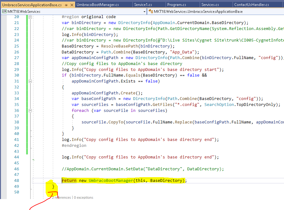Collapse the origional code region at line 20
The height and width of the screenshot is (210, 284).
(30, 17)
